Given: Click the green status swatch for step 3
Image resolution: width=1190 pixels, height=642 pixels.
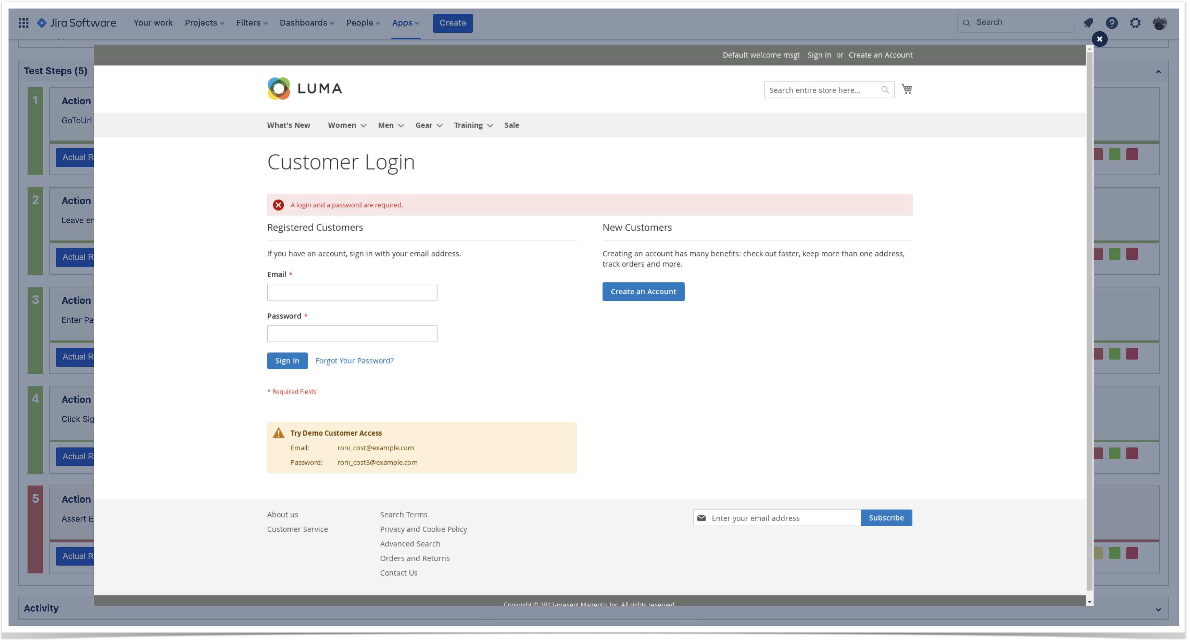Looking at the screenshot, I should pos(1114,354).
